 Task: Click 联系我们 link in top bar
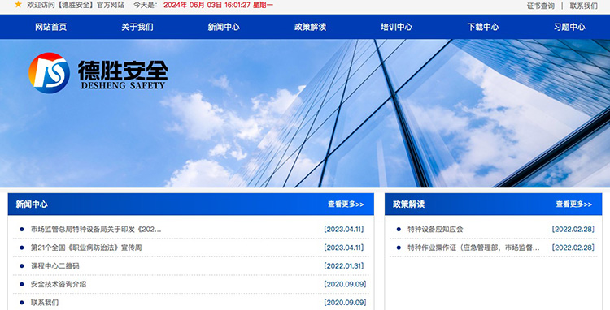tap(583, 6)
